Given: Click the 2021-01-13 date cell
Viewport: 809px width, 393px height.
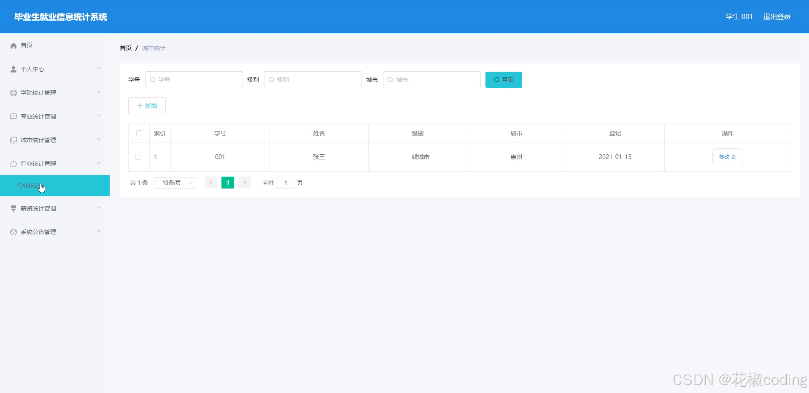Looking at the screenshot, I should pos(615,157).
